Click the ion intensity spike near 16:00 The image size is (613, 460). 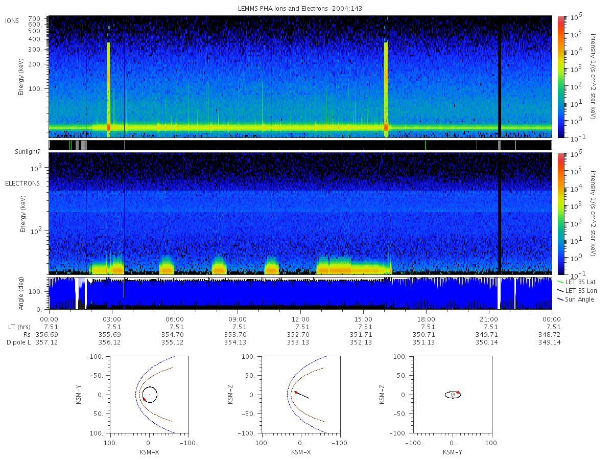[386, 89]
